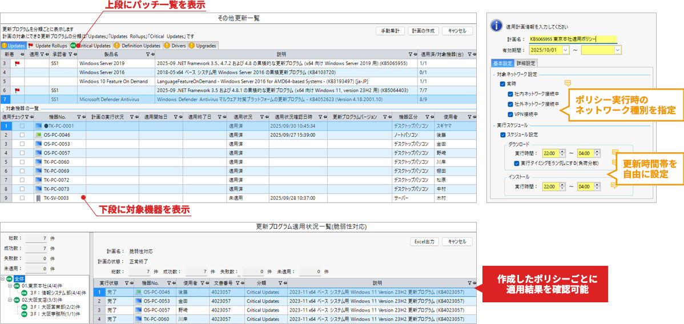The image size is (684, 324).
Task: Click the Excel出力 button
Action: click(x=424, y=242)
